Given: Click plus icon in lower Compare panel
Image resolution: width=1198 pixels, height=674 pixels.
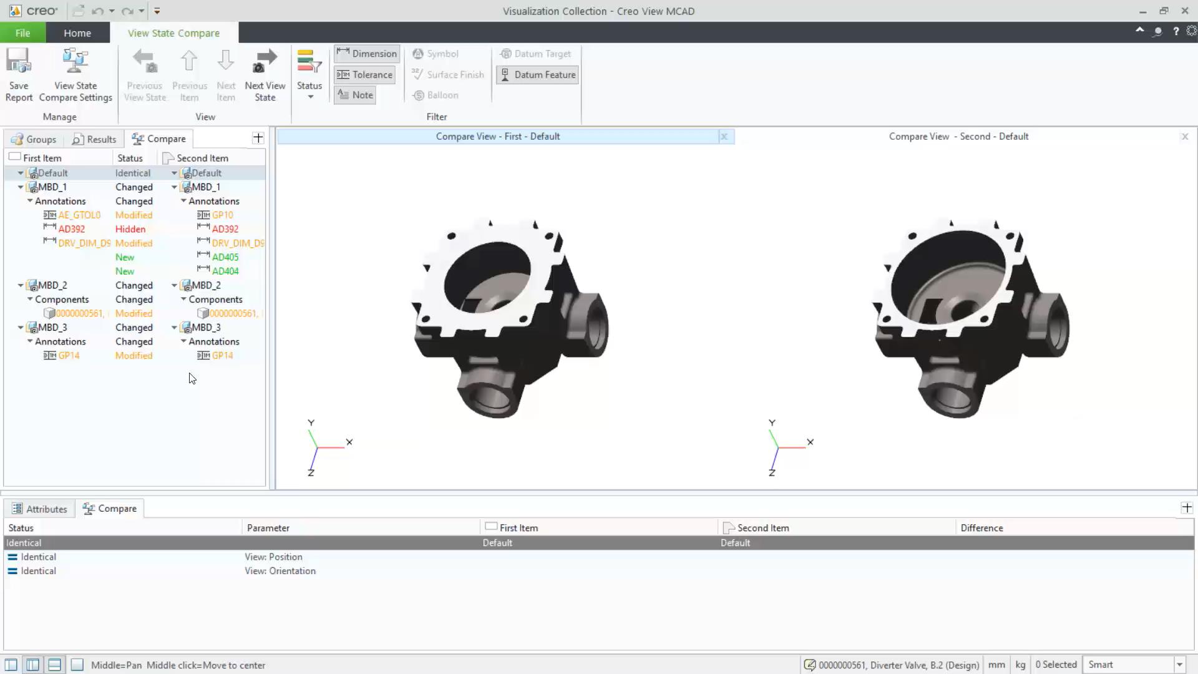Looking at the screenshot, I should 1187,508.
